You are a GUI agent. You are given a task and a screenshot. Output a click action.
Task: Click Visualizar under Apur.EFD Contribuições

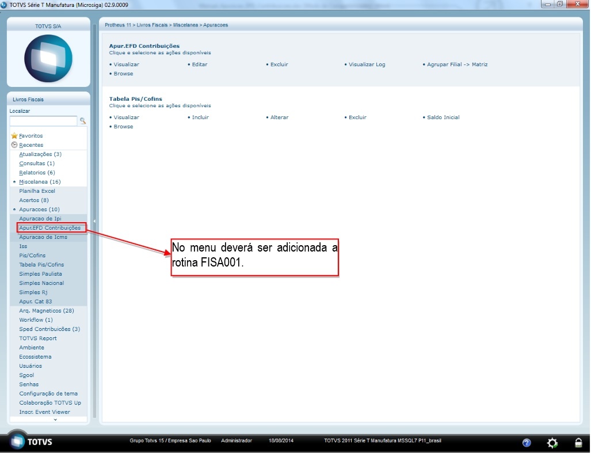126,64
